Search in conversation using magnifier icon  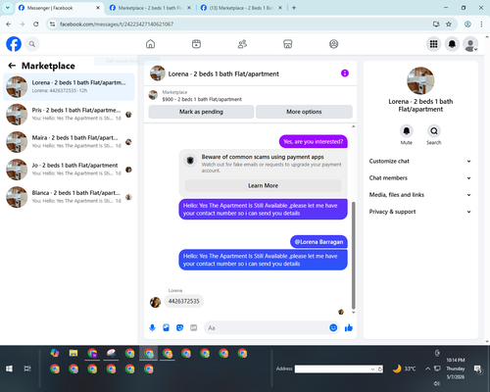click(434, 131)
